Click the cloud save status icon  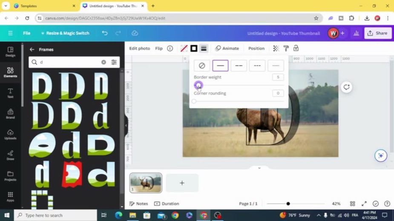coord(135,33)
